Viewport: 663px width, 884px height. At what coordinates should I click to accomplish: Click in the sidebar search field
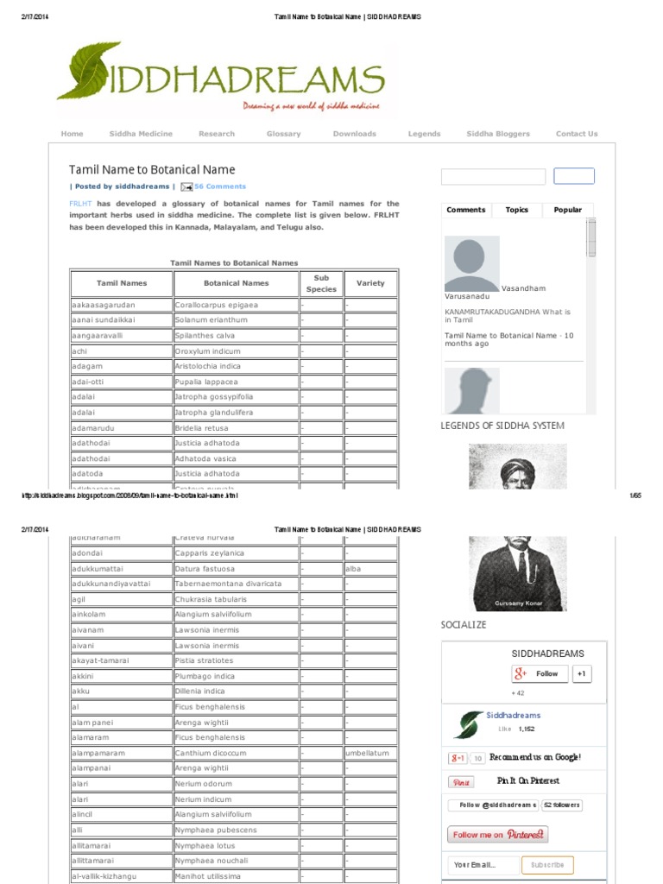tap(493, 176)
